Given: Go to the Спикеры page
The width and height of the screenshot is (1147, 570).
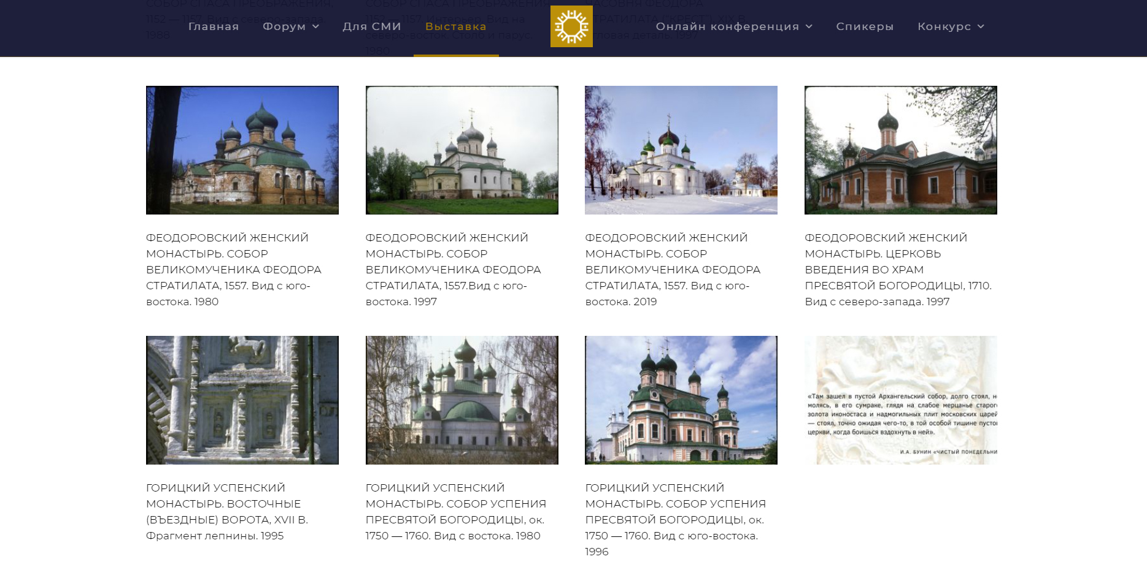Looking at the screenshot, I should tap(864, 26).
